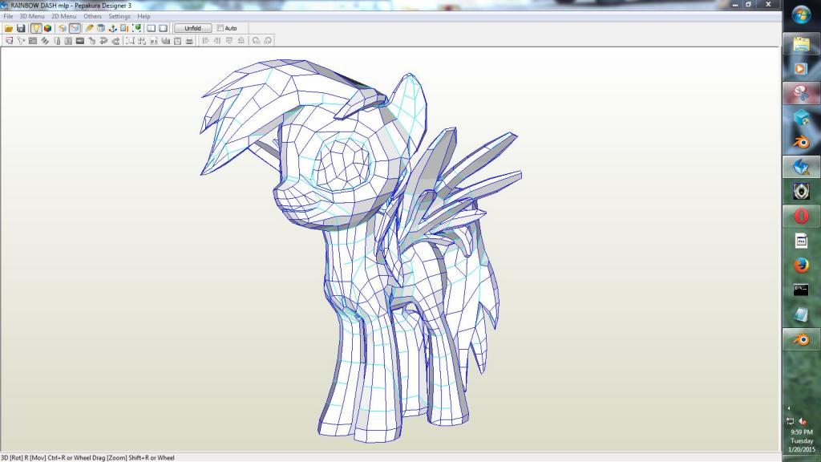Click the printer icon in second toolbar

click(x=189, y=40)
